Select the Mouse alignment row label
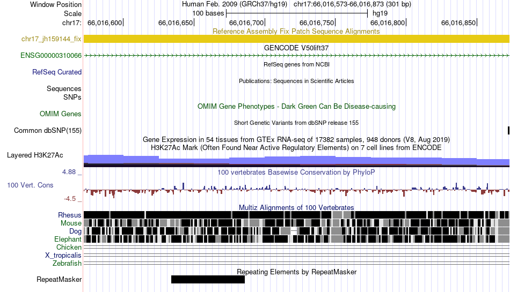510x292 pixels. coord(71,223)
